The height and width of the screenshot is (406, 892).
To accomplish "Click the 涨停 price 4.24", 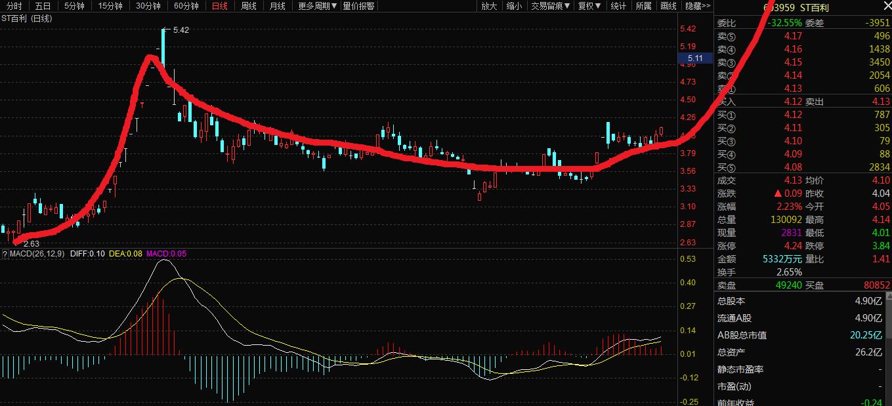I will pos(793,246).
